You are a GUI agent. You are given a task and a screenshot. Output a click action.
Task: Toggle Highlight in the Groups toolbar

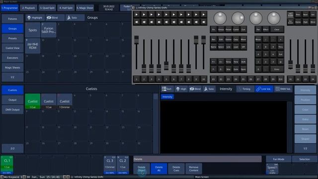coord(35,18)
